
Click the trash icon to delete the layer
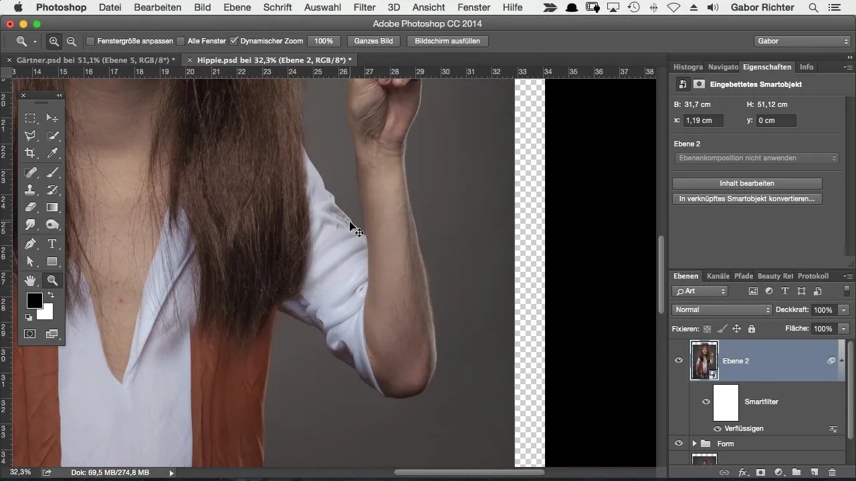tap(832, 472)
